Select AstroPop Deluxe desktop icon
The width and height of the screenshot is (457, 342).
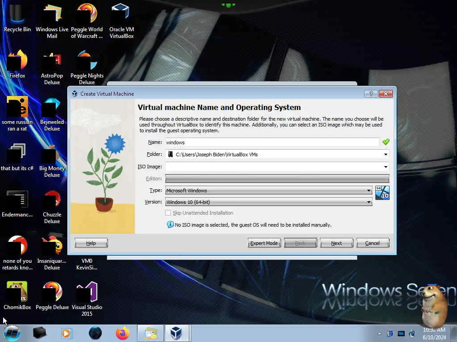tap(52, 68)
